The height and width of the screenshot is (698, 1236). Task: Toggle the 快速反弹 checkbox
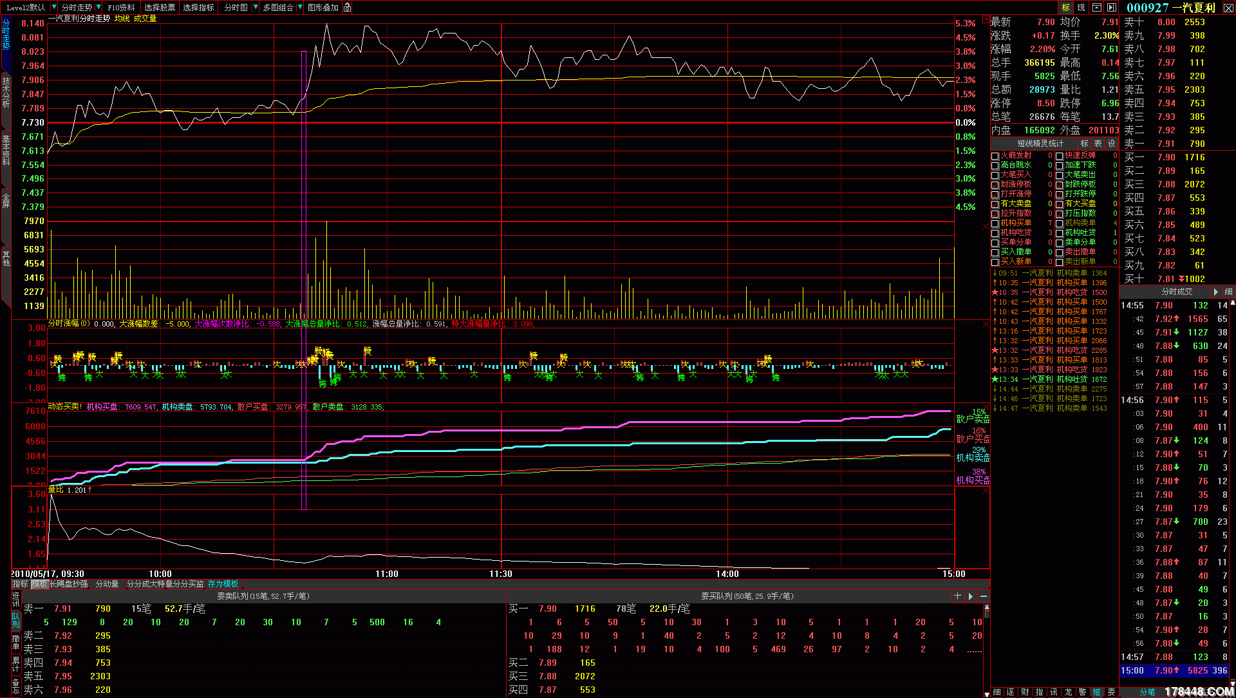1060,156
